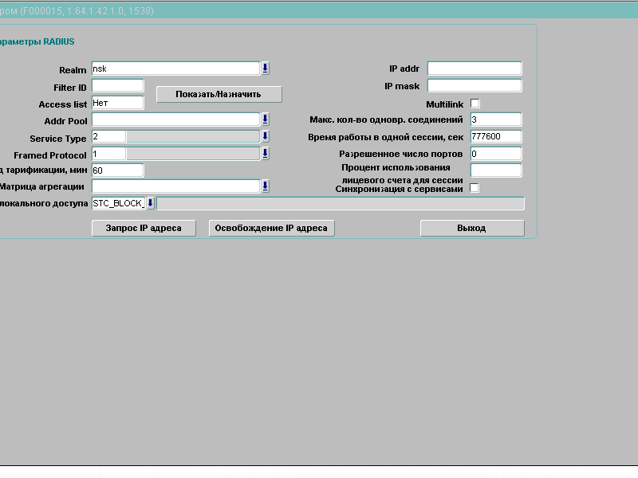Toggle the Multilink checkbox
This screenshot has height=478, width=638.
[475, 104]
